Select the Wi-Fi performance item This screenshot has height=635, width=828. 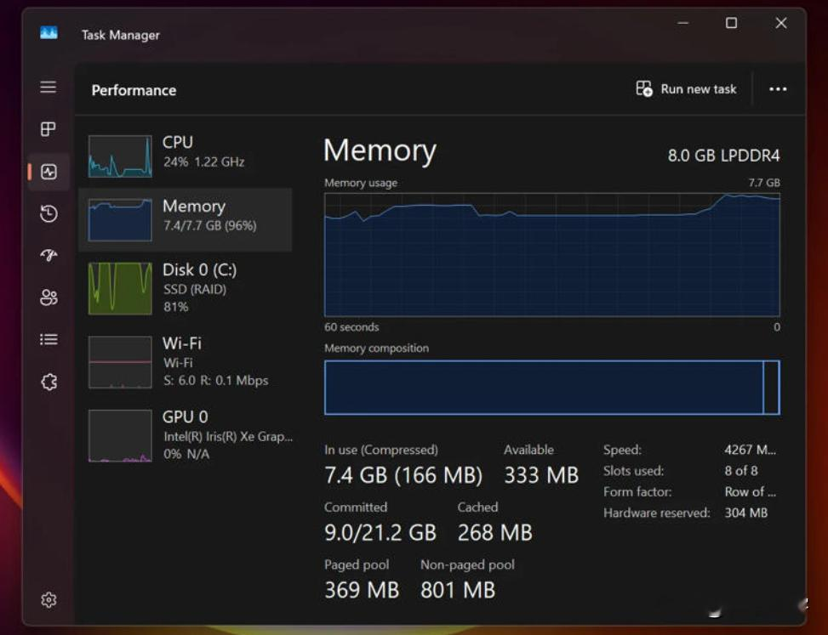coord(185,362)
